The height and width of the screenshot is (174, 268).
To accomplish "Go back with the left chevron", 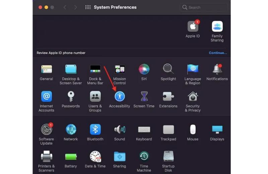I will (x=65, y=7).
